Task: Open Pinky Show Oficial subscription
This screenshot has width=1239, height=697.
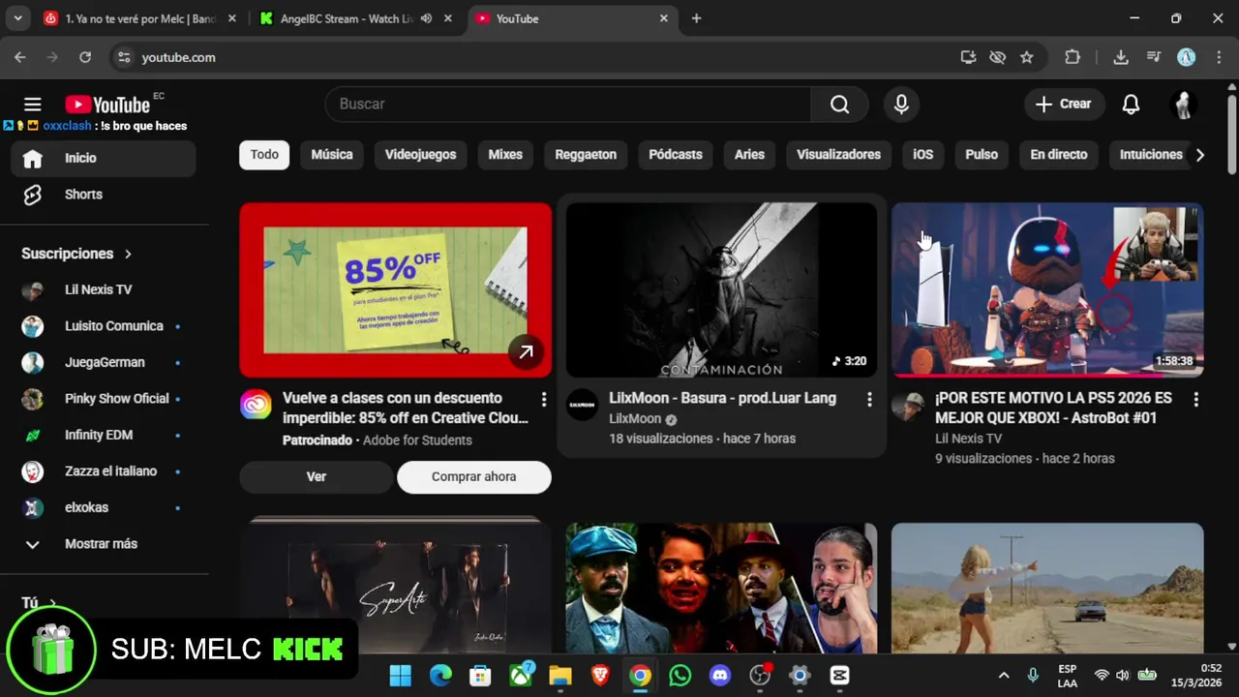Action: [x=104, y=399]
